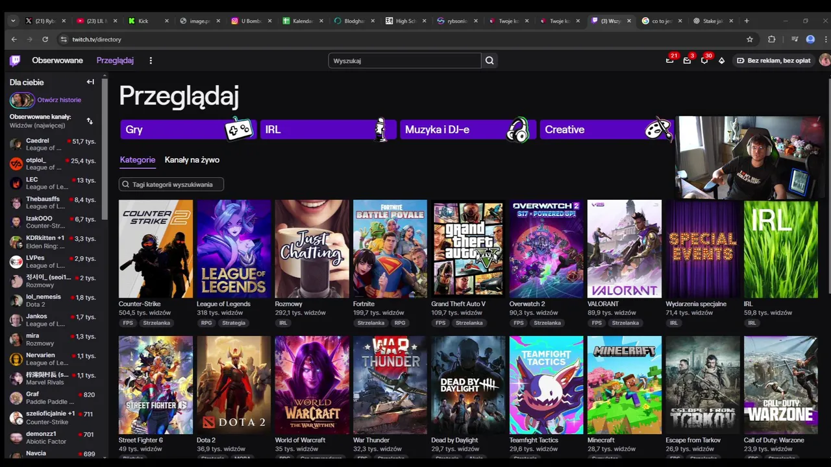Click the Creative category button
The image size is (831, 467).
606,129
